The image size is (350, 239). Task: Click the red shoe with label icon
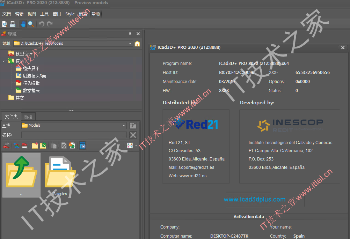24,145
